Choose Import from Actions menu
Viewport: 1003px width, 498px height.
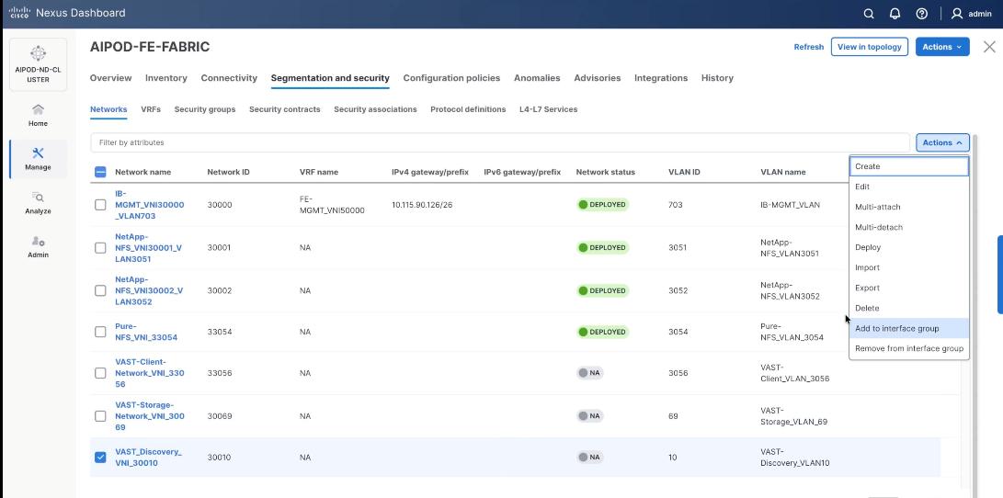[909, 268]
